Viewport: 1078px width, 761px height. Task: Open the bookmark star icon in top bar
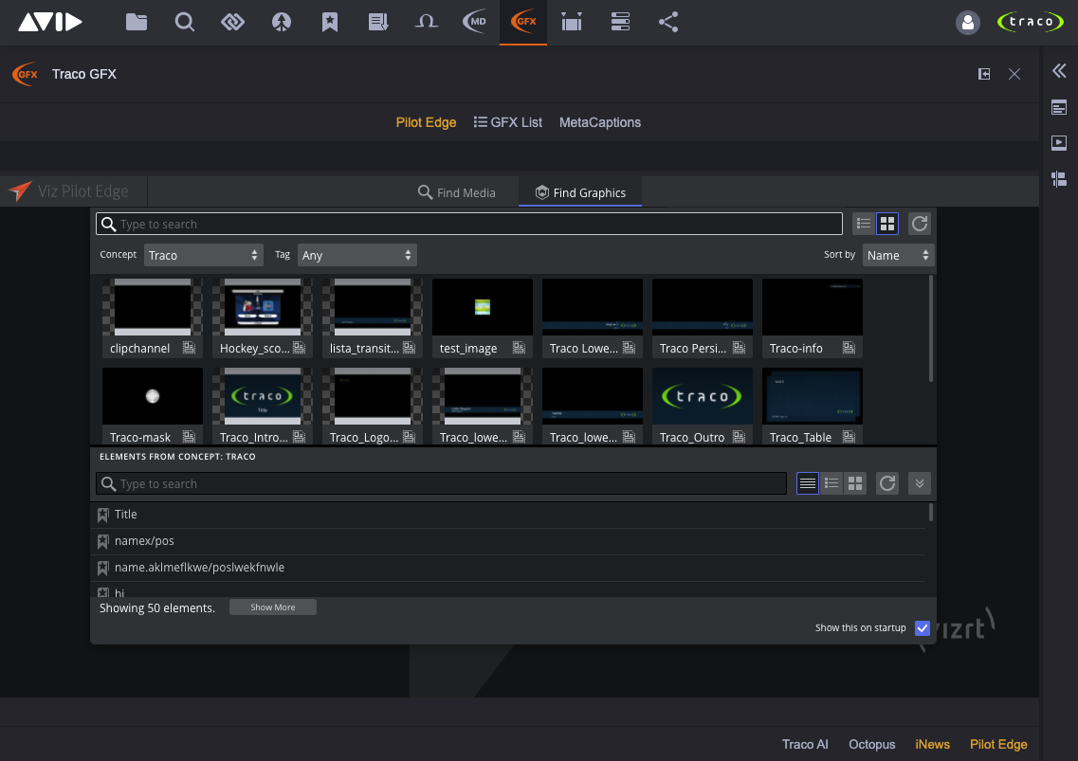330,22
